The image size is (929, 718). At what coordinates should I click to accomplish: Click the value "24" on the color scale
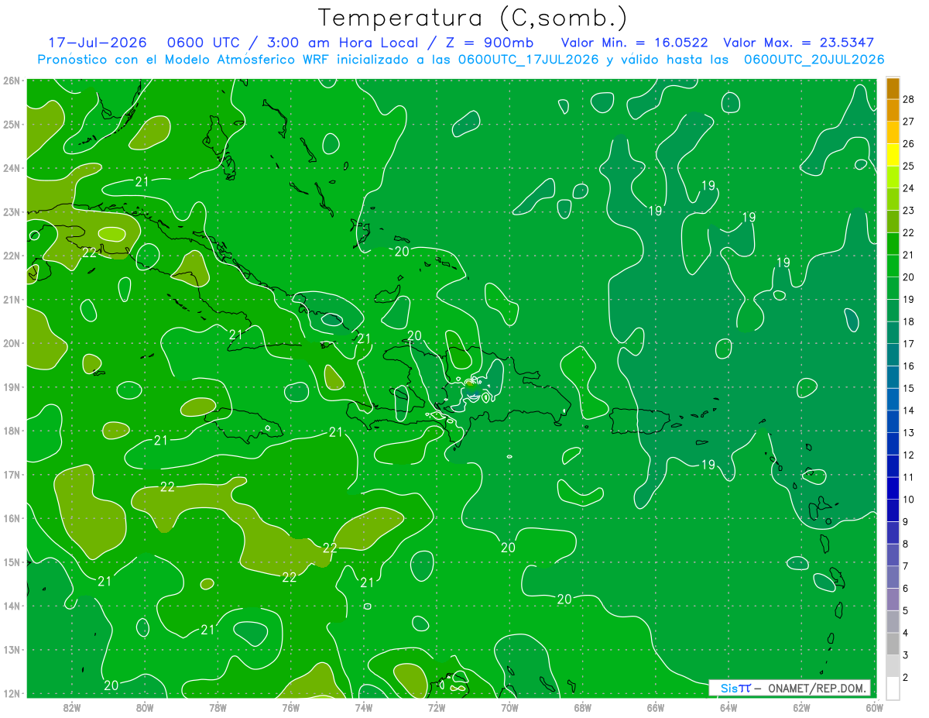point(908,188)
